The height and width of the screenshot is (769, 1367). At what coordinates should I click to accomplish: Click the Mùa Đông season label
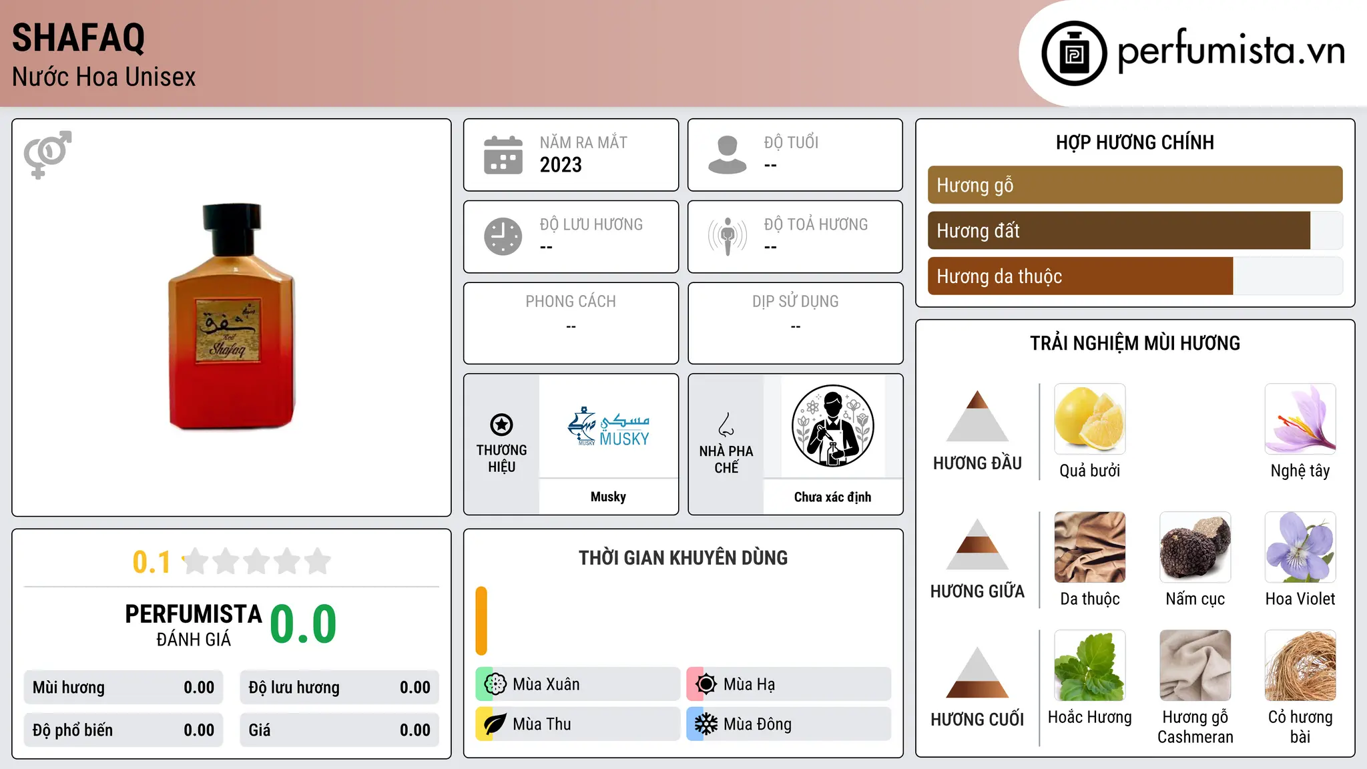pos(758,724)
